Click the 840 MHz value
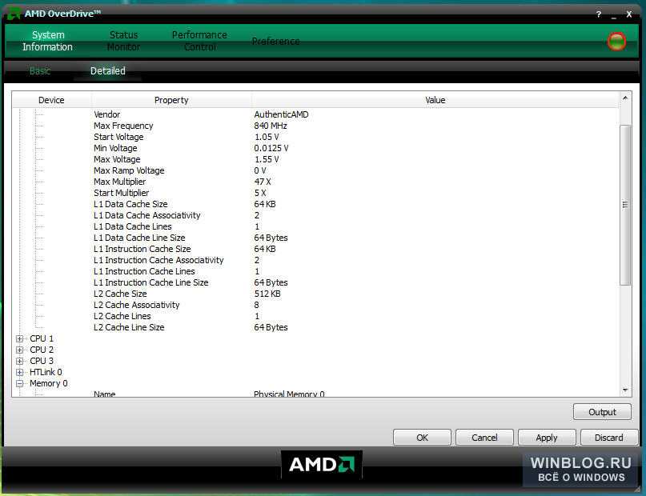The image size is (646, 496). tap(271, 126)
